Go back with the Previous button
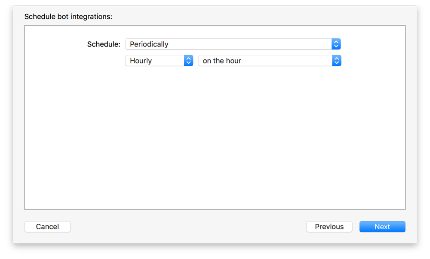Viewport: 430px width, 259px height. pos(329,226)
